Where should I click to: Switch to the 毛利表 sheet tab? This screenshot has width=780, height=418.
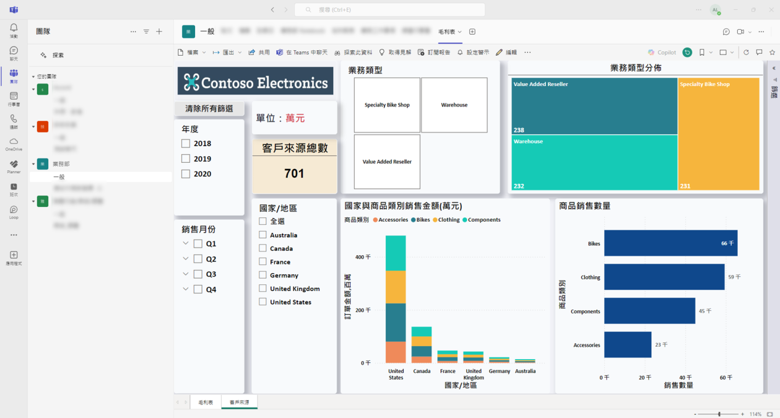click(206, 403)
